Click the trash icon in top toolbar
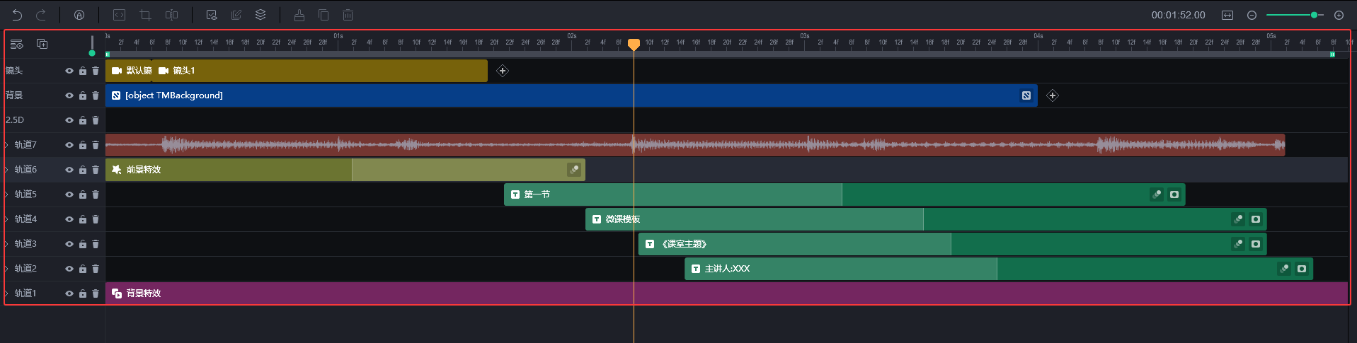The height and width of the screenshot is (343, 1357). tap(348, 15)
